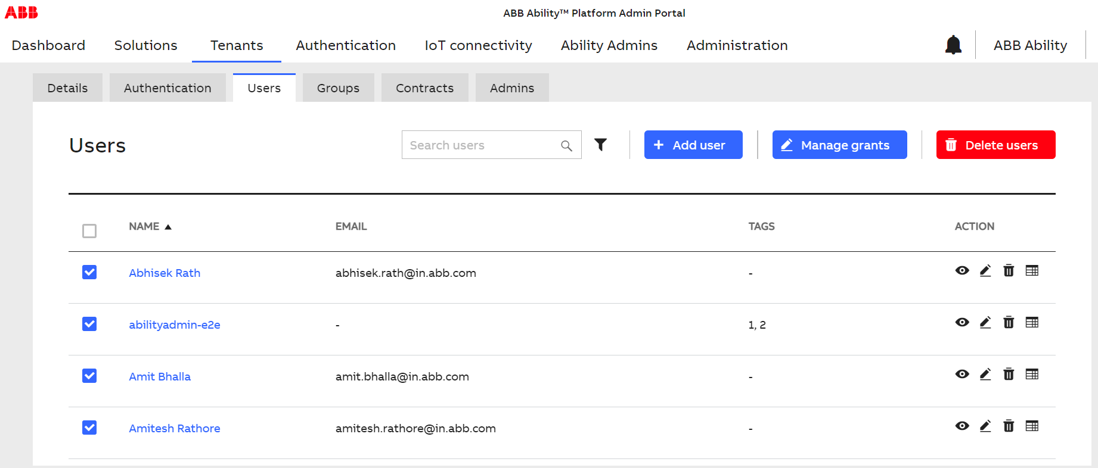
Task: Uncheck the Amitesh Rathore row checkbox
Action: [89, 428]
